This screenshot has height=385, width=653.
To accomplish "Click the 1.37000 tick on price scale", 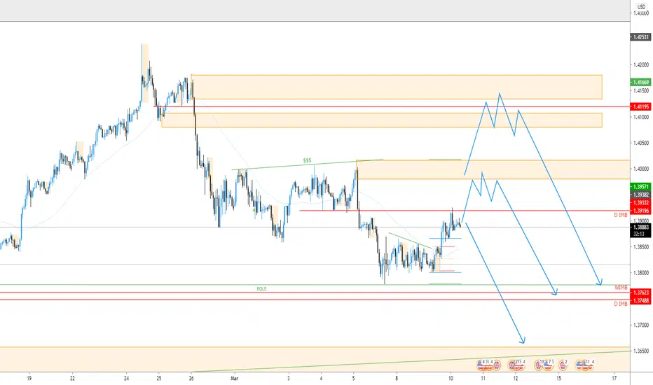I will [x=641, y=325].
